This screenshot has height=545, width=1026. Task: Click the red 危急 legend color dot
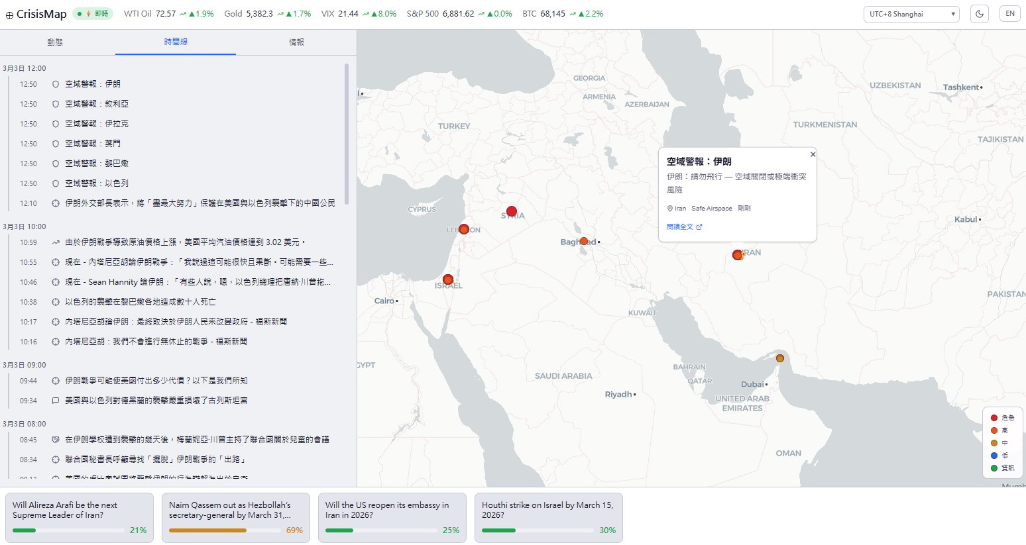pyautogui.click(x=994, y=418)
